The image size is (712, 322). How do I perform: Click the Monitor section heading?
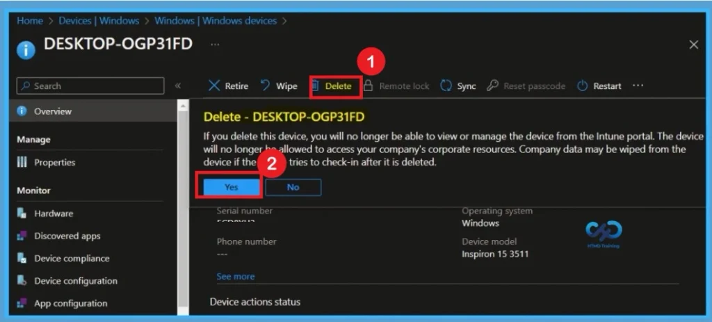pos(33,191)
